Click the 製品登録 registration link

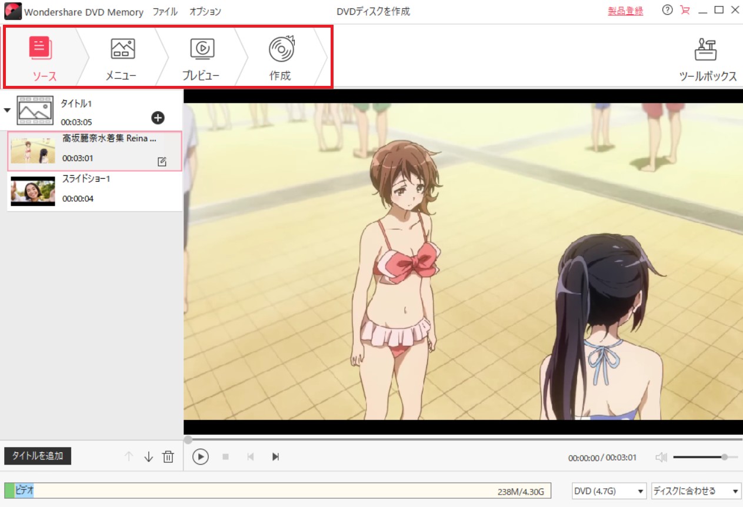point(625,11)
